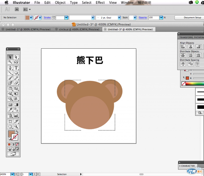Viewport: 204px width, 176px height.
Task: Open the fill color dropdown in control bar
Action: [x=31, y=18]
